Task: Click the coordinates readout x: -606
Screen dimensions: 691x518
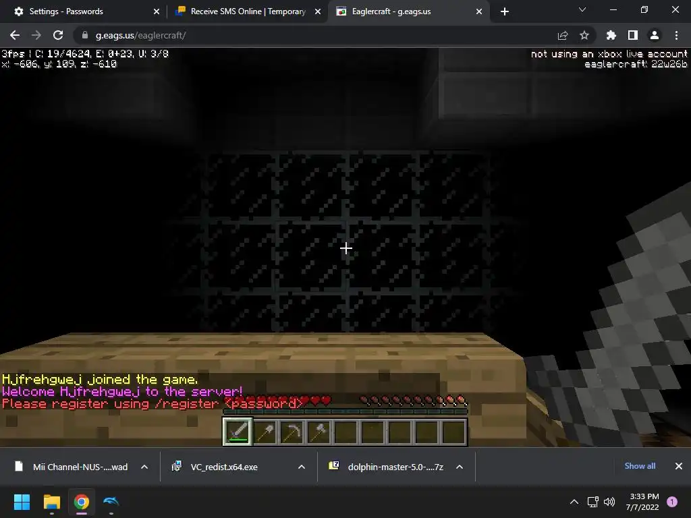Action: click(59, 64)
